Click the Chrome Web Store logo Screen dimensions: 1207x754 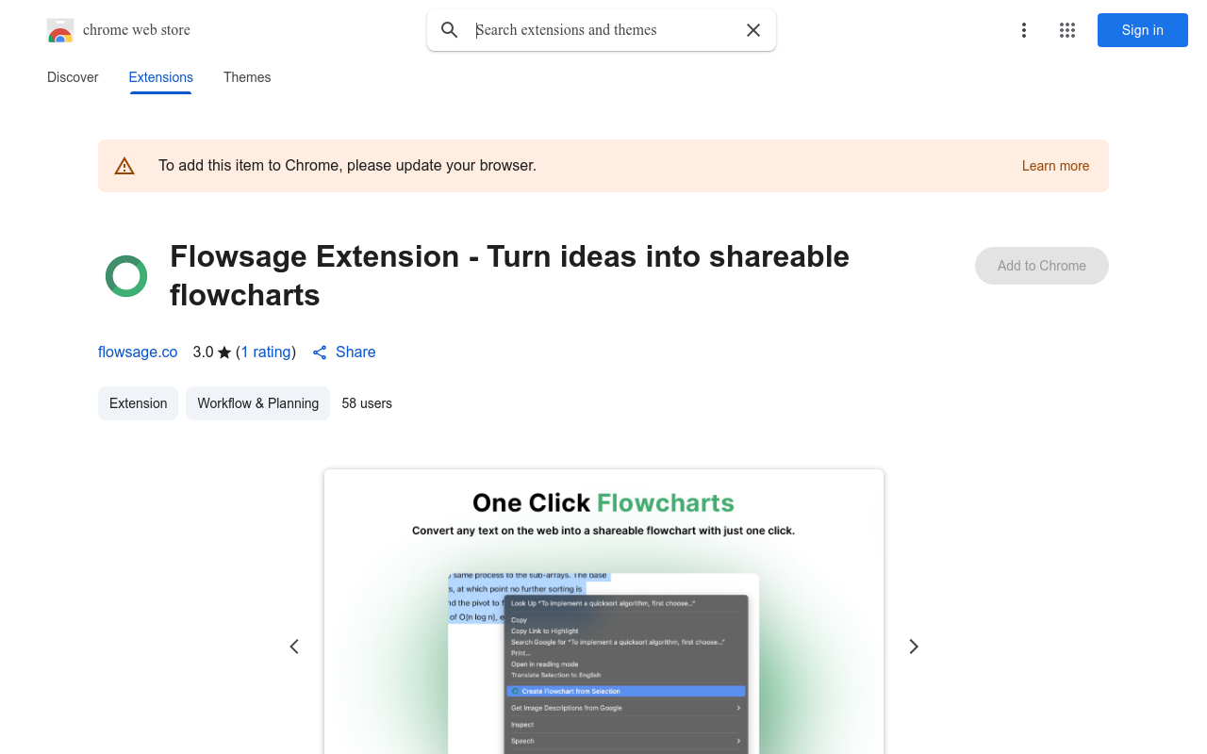pos(60,30)
